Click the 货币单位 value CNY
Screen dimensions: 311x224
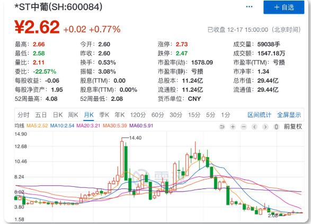[x=194, y=99]
